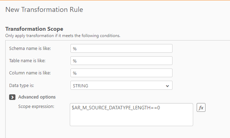Collapse the Advanced options arrow
230x138 pixels.
[12, 97]
